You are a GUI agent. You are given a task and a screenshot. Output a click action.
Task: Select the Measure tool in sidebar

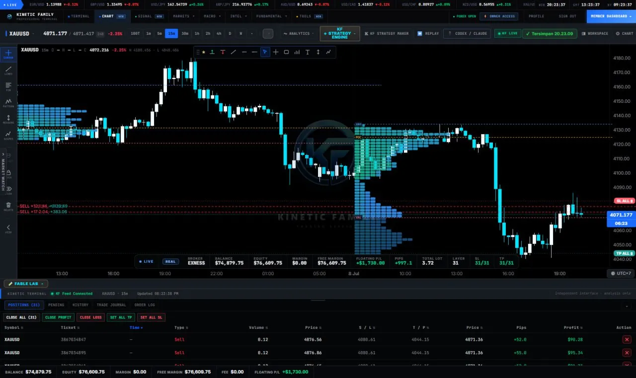[8, 119]
